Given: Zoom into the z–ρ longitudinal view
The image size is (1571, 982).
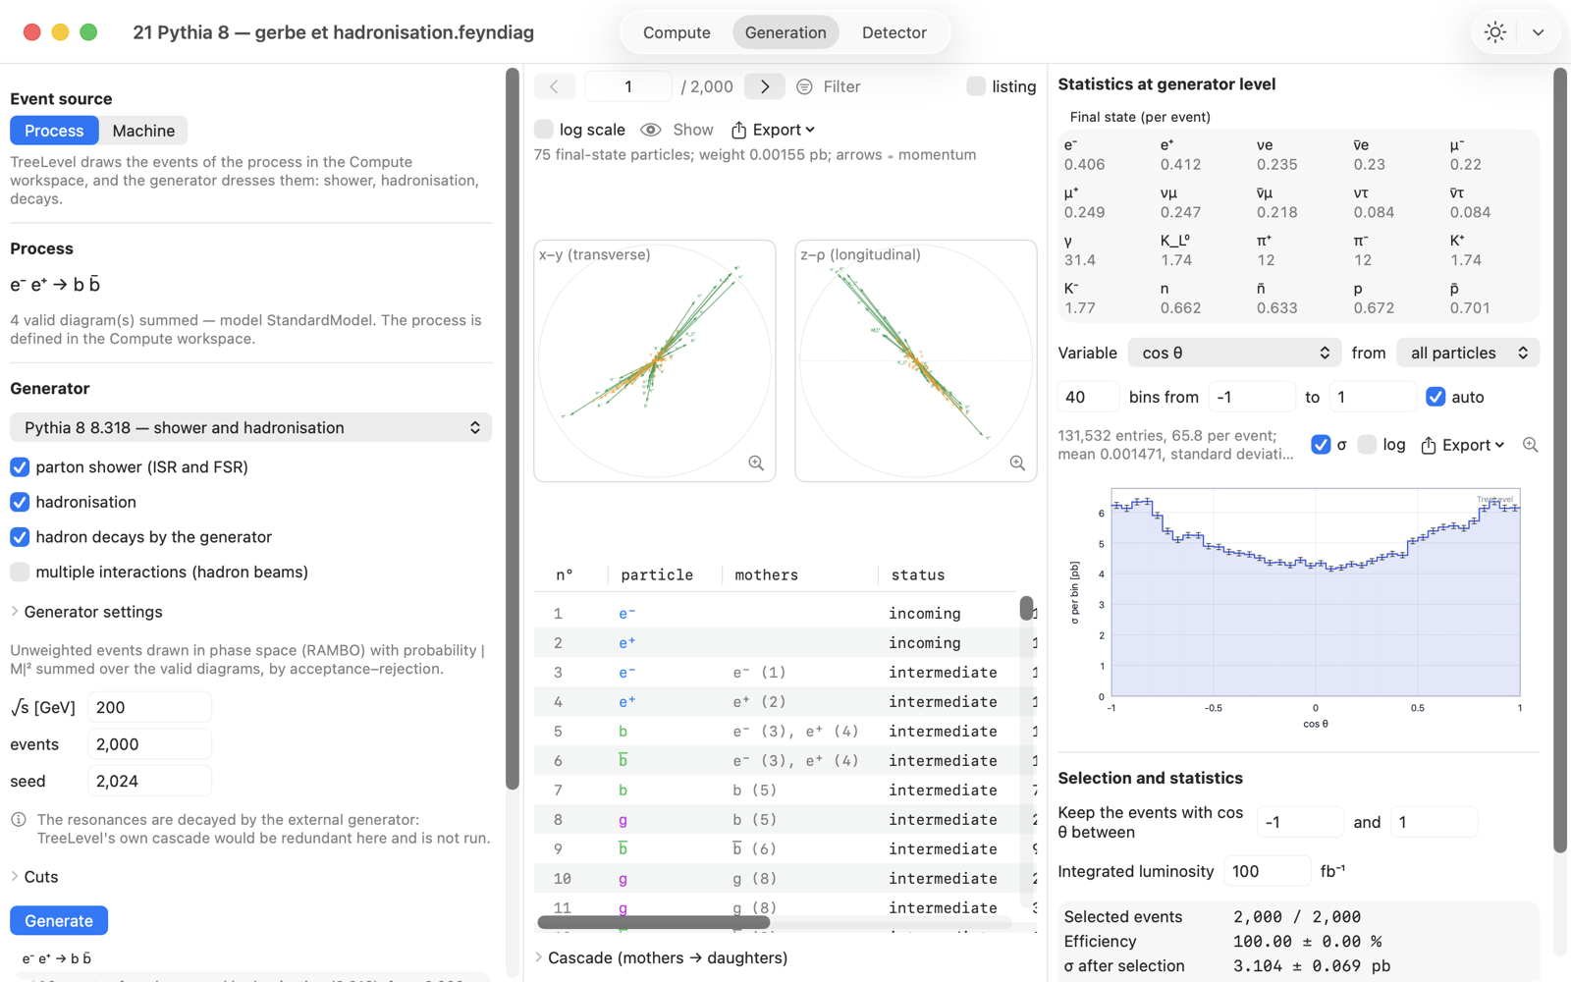Looking at the screenshot, I should 1017,463.
